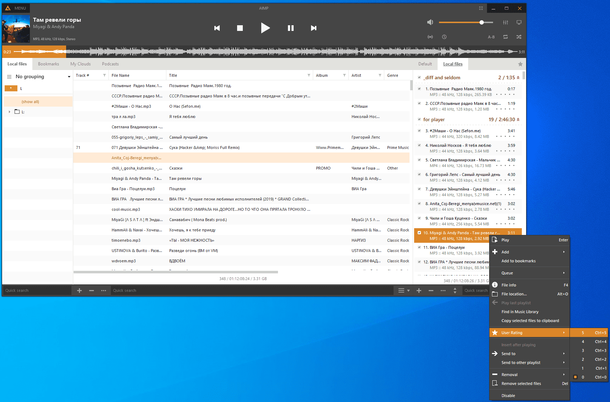Set user rating to 5
Viewport: 610px width, 402px height.
589,333
